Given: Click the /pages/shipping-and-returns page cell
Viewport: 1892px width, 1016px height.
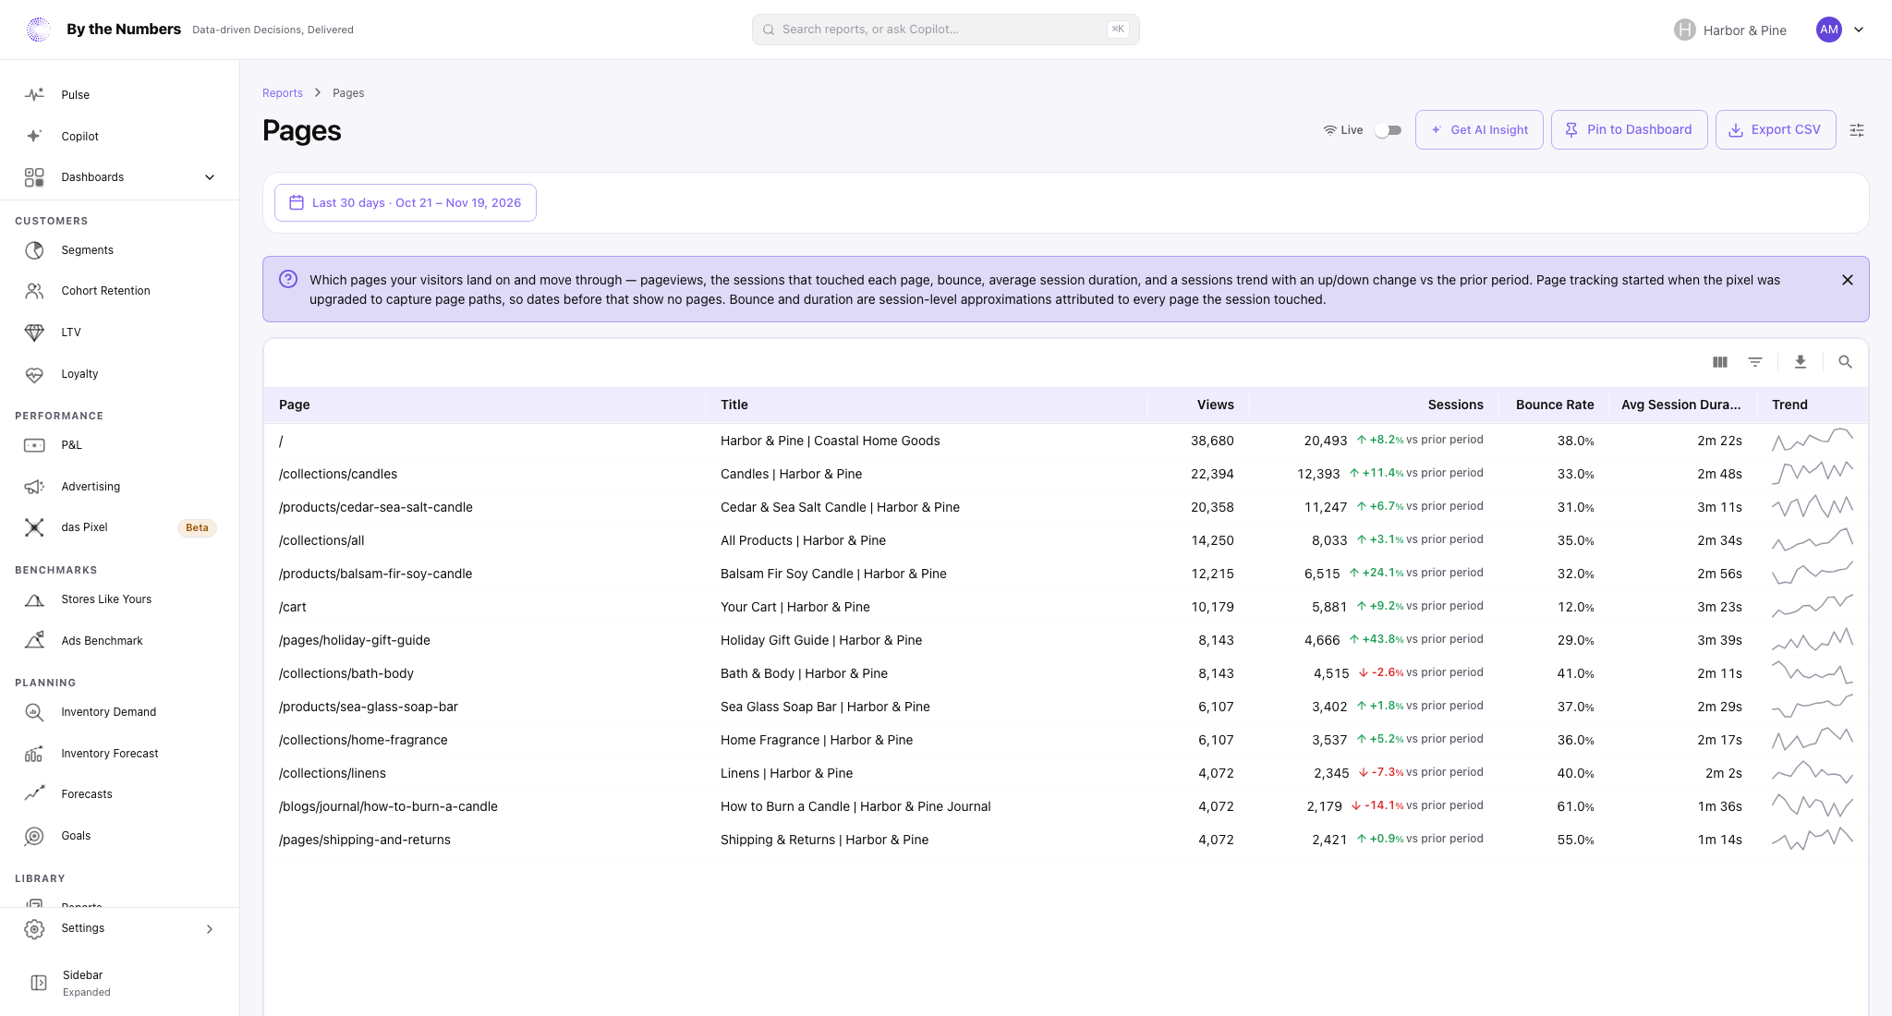Looking at the screenshot, I should [365, 840].
